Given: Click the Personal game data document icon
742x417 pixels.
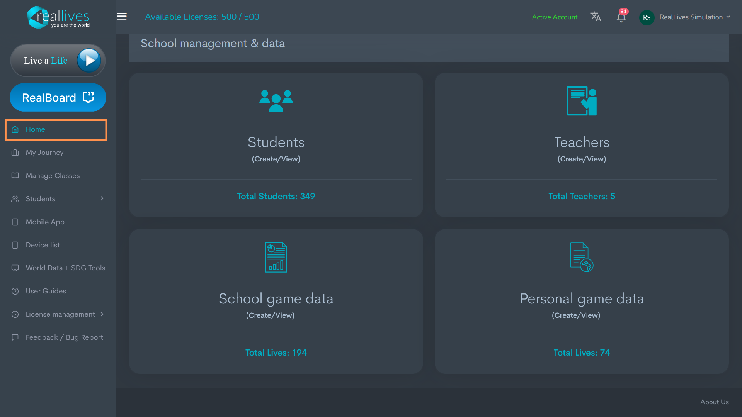Looking at the screenshot, I should pos(582,257).
